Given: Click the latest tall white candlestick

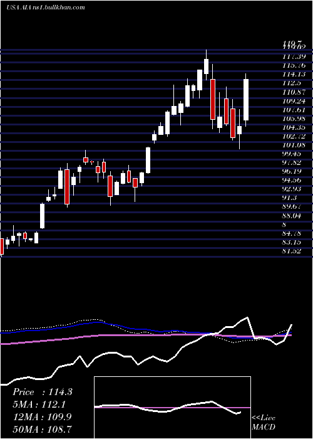Looking at the screenshot, I should pos(246,100).
